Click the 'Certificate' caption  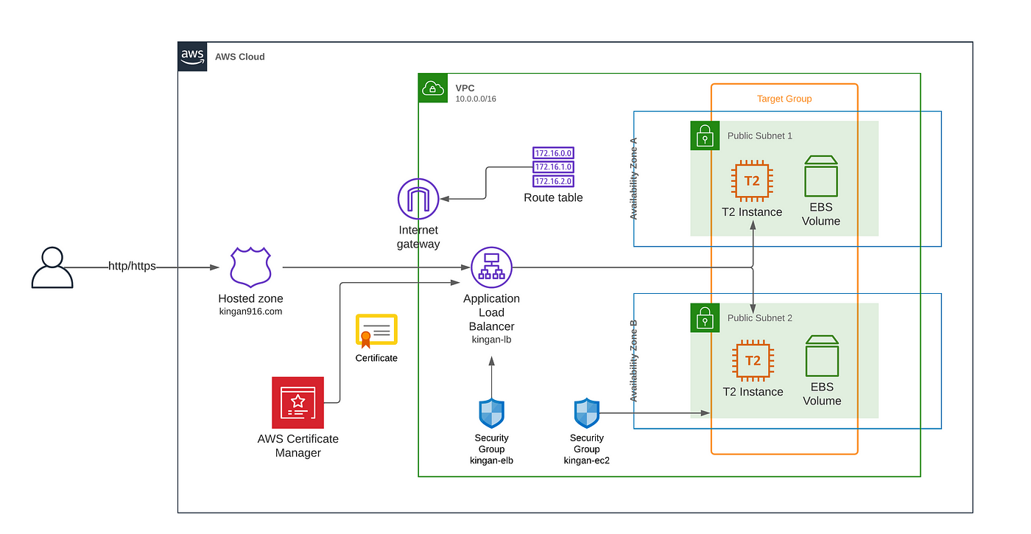[x=376, y=358]
